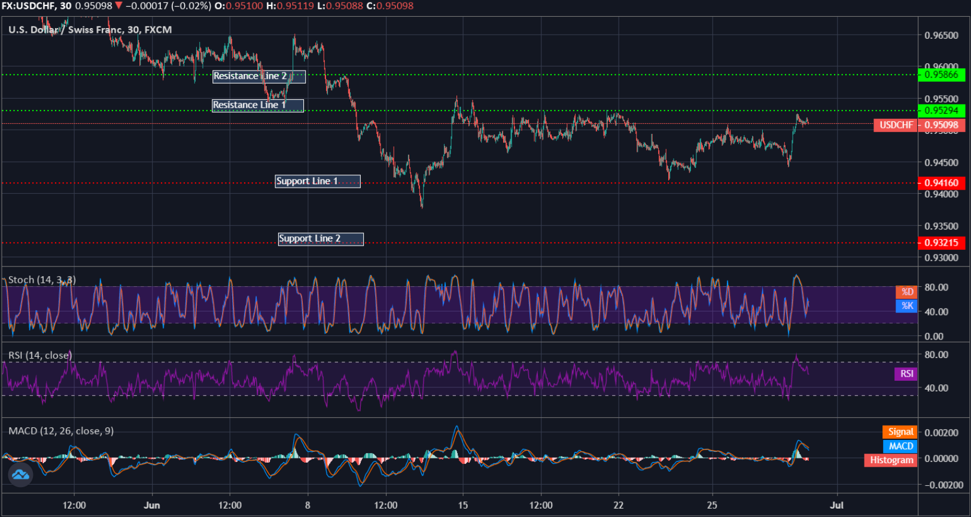Select the Support Line 1 label
971x517 pixels.
[x=318, y=181]
